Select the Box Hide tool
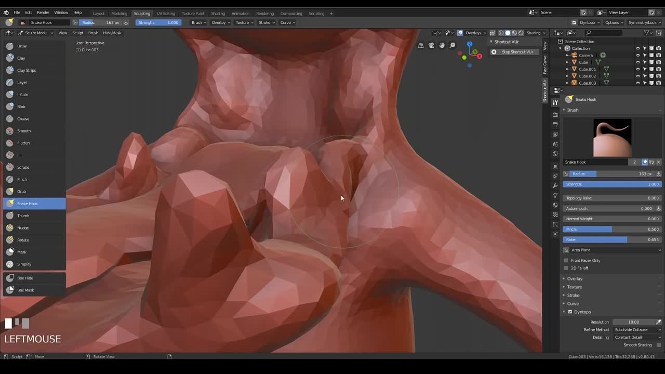The image size is (665, 374). tap(34, 278)
